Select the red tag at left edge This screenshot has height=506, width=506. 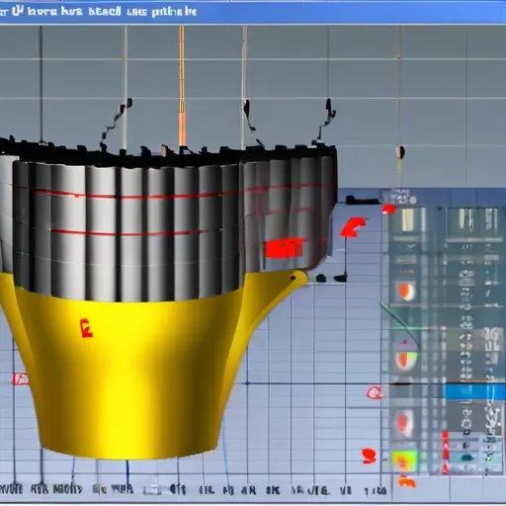click(x=20, y=379)
